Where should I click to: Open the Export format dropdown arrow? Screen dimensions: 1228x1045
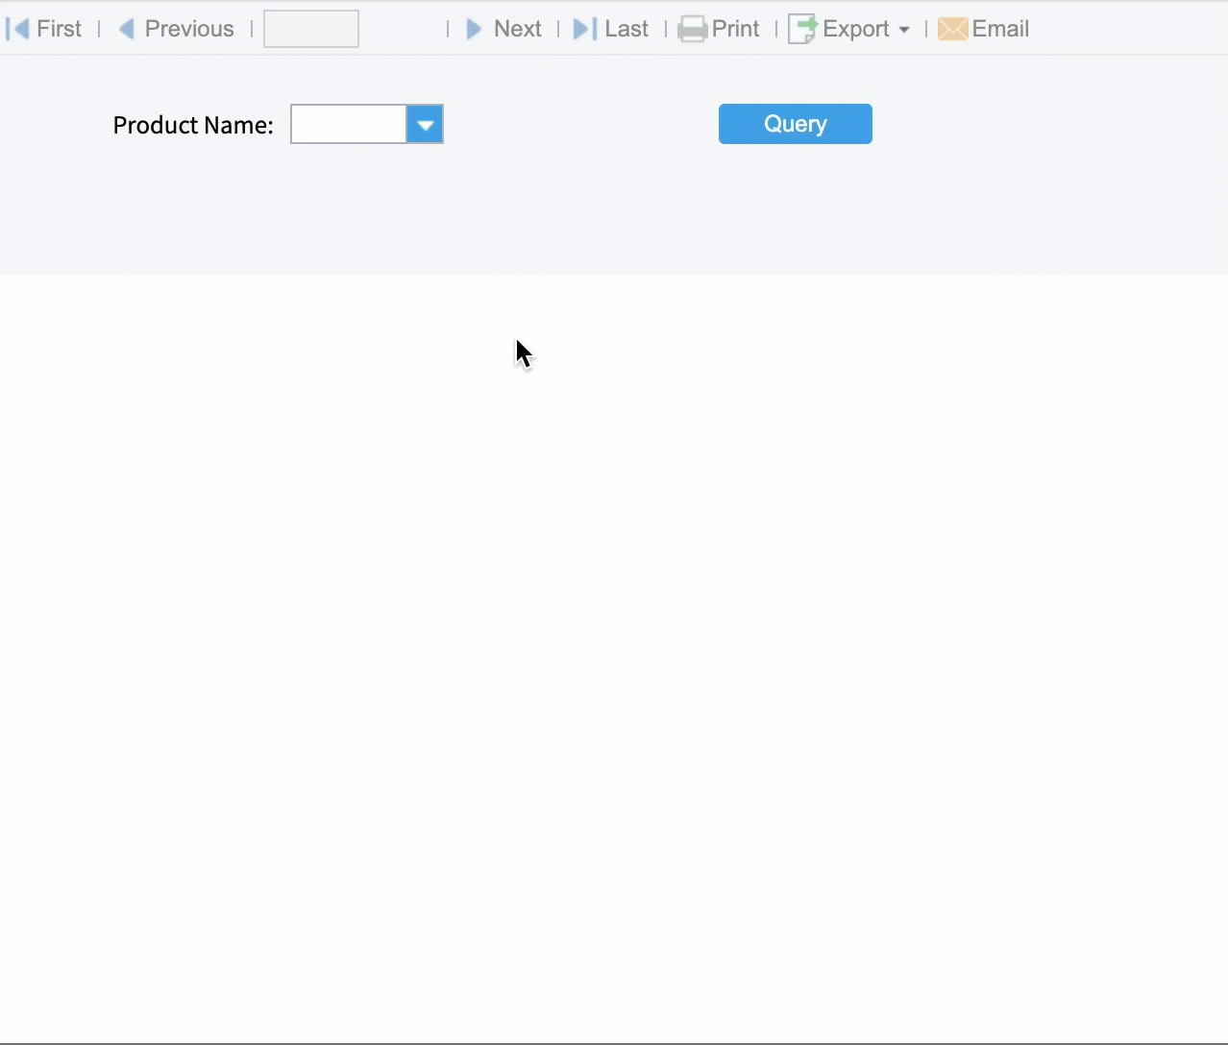[903, 29]
